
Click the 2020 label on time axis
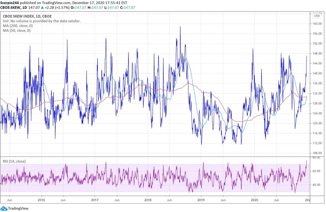tap(254, 200)
